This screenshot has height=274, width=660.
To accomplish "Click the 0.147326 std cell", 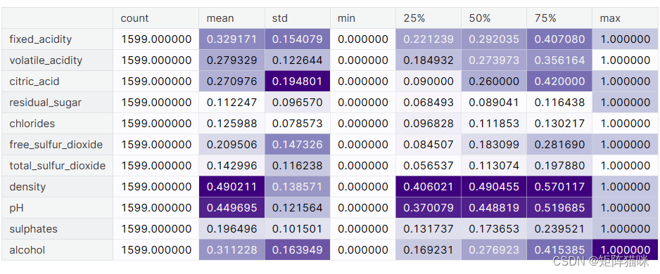I will tap(297, 145).
